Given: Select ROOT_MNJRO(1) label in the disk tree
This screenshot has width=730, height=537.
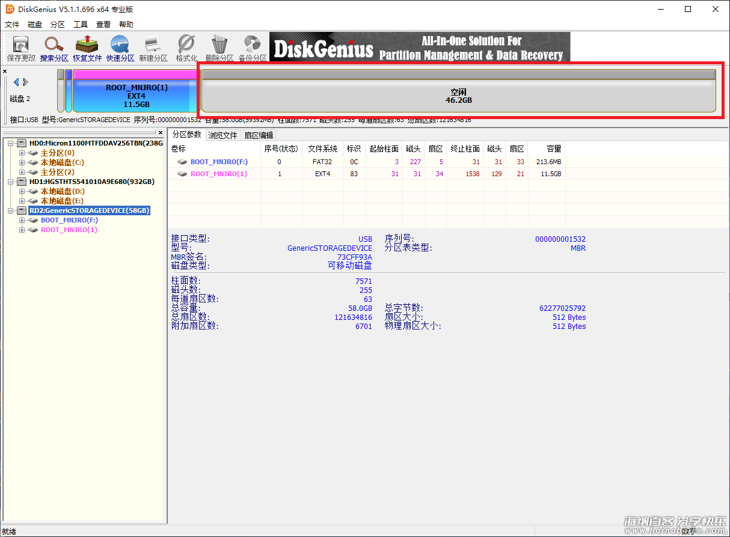Looking at the screenshot, I should click(69, 230).
